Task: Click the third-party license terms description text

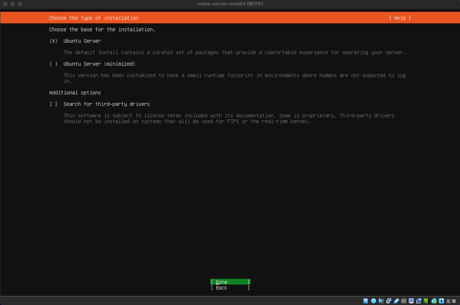Action: [x=229, y=118]
